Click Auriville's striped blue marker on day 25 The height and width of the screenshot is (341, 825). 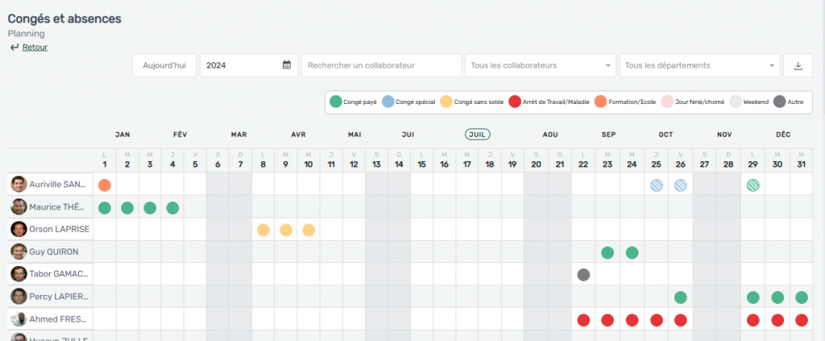657,185
